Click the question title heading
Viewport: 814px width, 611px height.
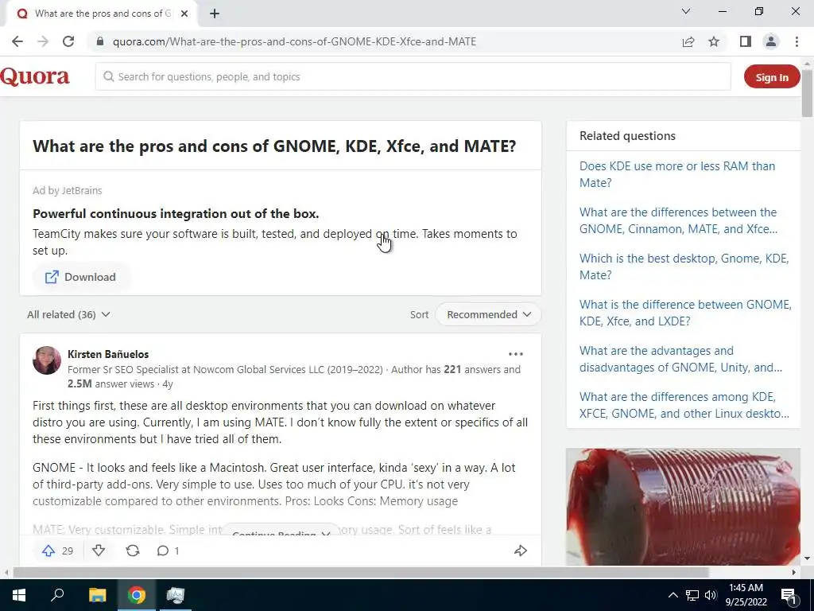click(274, 146)
